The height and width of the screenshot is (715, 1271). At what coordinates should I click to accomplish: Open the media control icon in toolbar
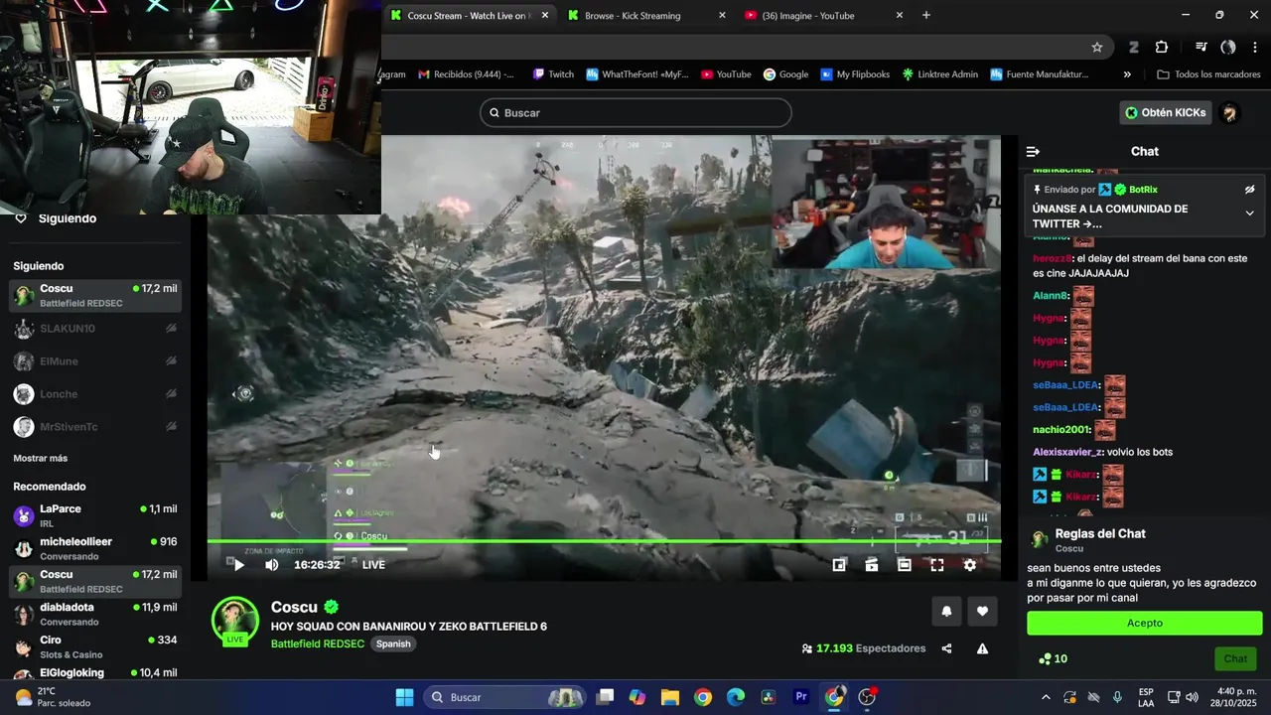[1200, 47]
